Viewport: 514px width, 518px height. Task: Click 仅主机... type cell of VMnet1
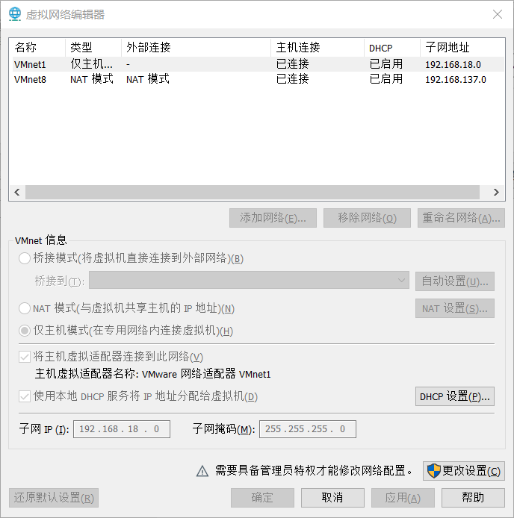tap(91, 64)
